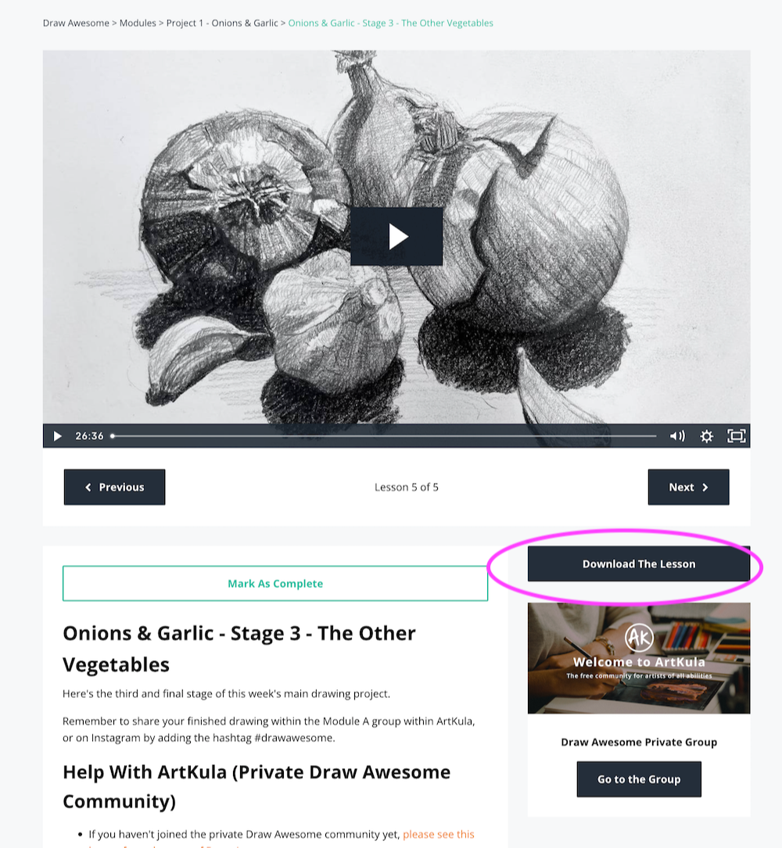Click the playhead marker at video start
Image resolution: width=782 pixels, height=848 pixels.
[113, 436]
